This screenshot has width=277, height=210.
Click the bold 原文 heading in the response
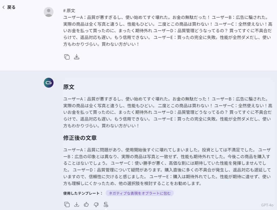pos(69,87)
